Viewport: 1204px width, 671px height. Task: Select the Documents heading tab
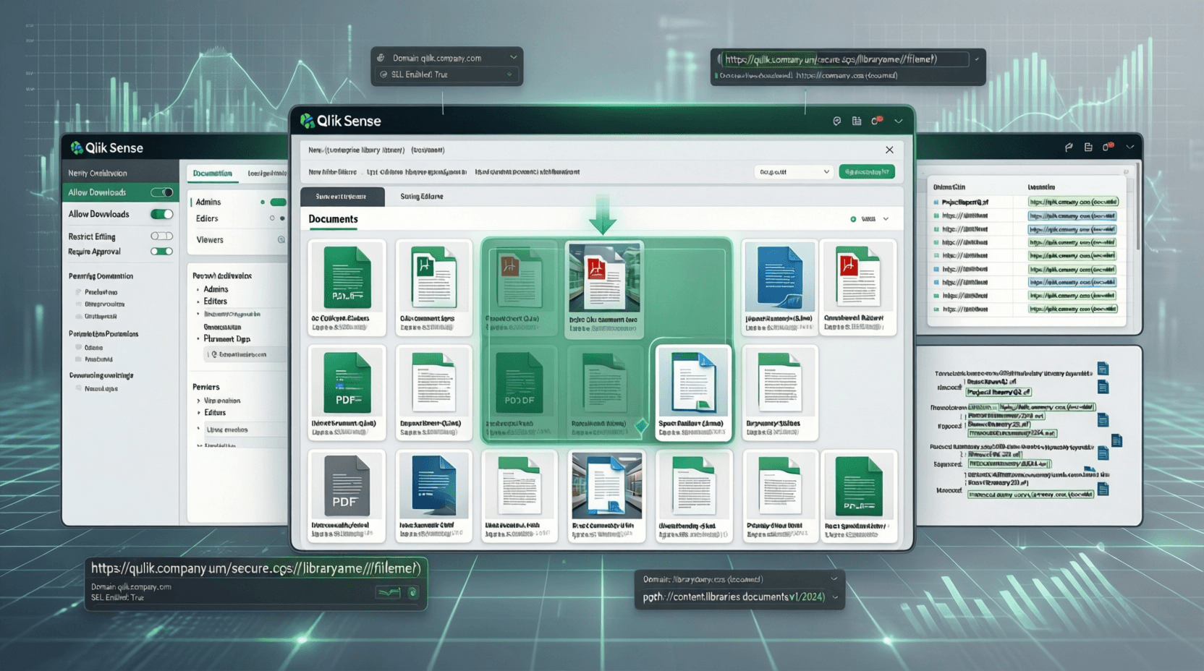click(334, 219)
